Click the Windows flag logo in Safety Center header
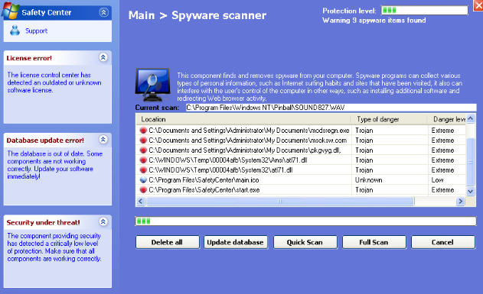 click(10, 11)
